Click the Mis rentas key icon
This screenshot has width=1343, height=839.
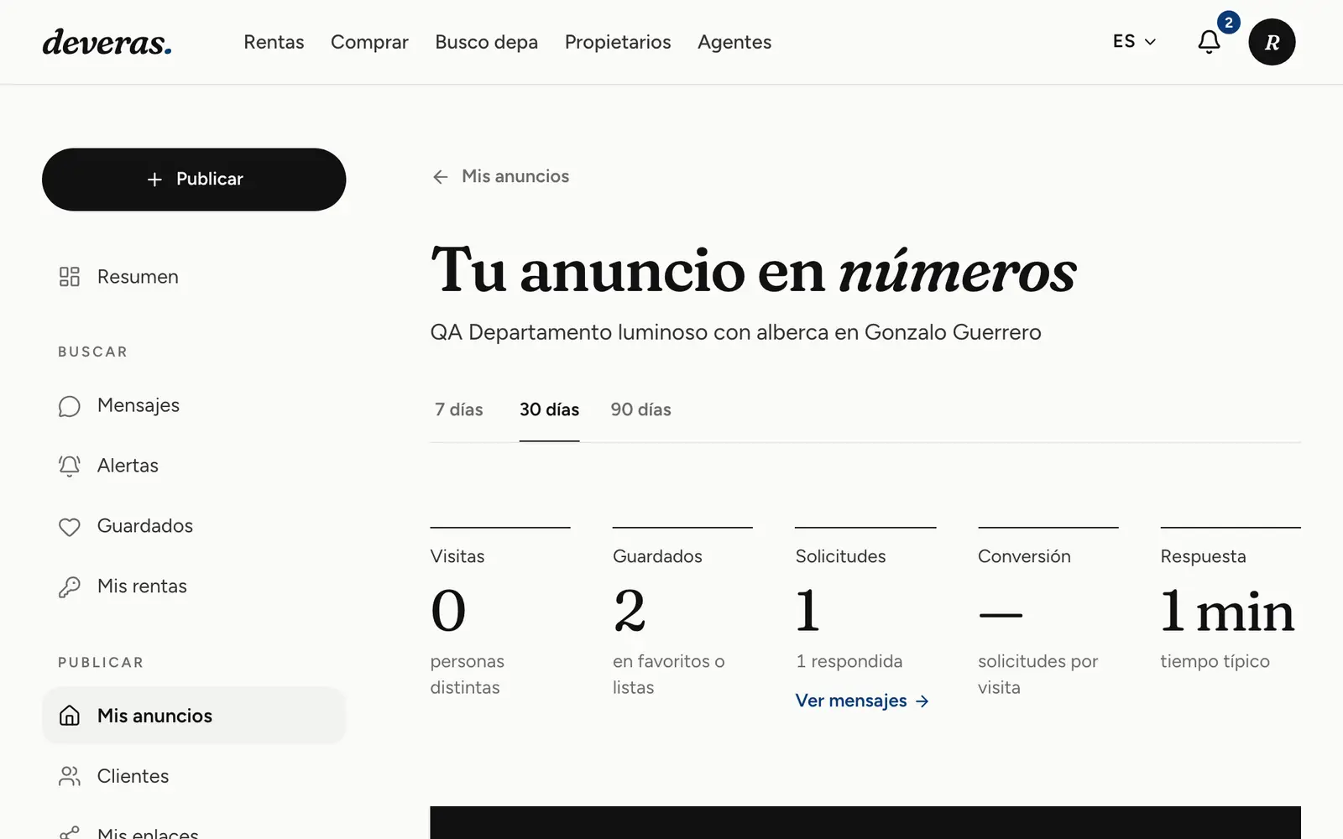(70, 587)
